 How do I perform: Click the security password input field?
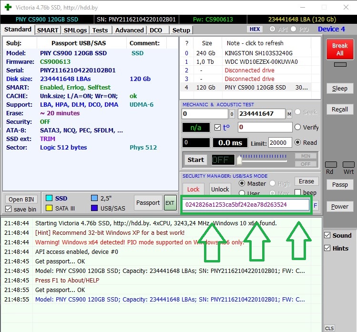(245, 204)
